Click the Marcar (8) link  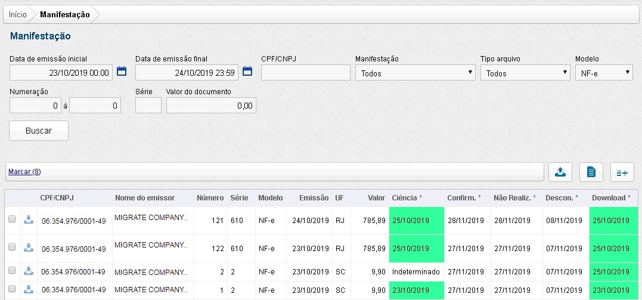tap(24, 172)
